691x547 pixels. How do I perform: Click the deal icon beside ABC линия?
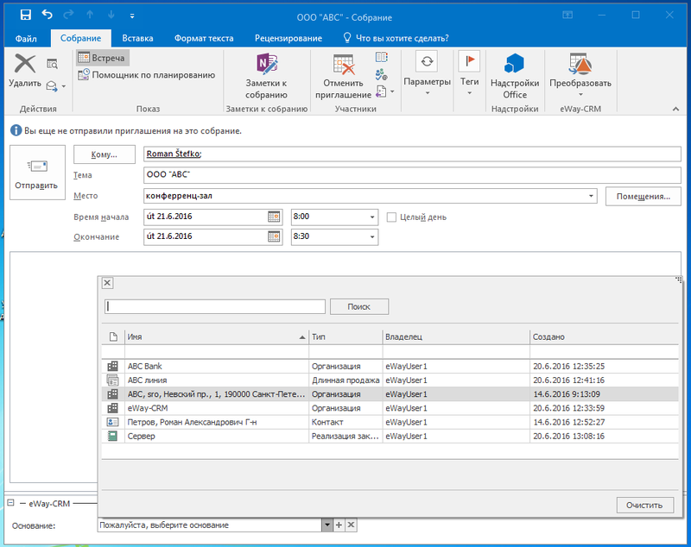pyautogui.click(x=113, y=380)
